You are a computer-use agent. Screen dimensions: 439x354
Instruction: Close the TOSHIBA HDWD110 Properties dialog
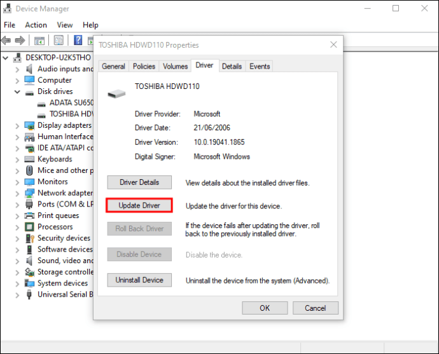tap(333, 44)
